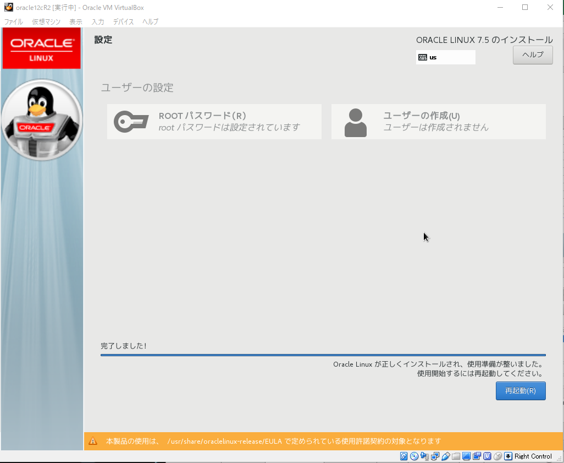Click the USB devices status icon
This screenshot has width=564, height=463.
pyautogui.click(x=445, y=456)
